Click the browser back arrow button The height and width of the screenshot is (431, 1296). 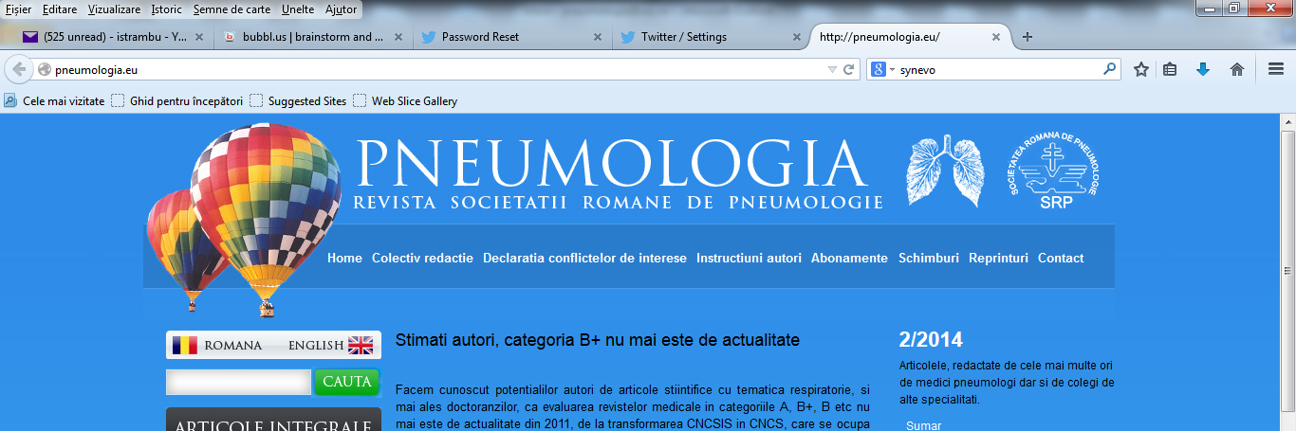click(19, 69)
